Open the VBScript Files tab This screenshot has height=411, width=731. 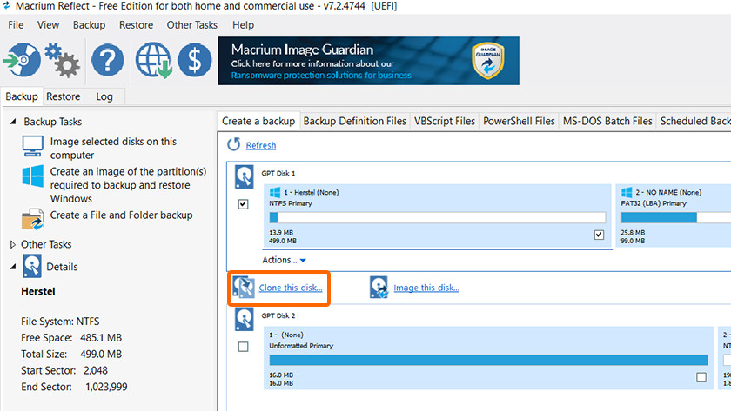pyautogui.click(x=445, y=121)
